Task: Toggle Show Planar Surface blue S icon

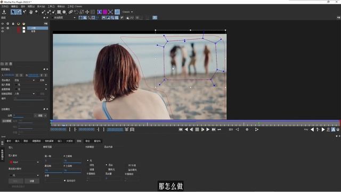Action: pyautogui.click(x=100, y=12)
